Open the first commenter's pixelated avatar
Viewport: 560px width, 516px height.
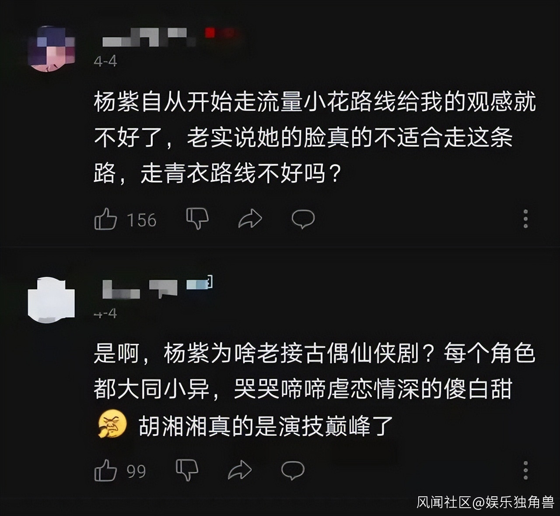click(x=51, y=49)
